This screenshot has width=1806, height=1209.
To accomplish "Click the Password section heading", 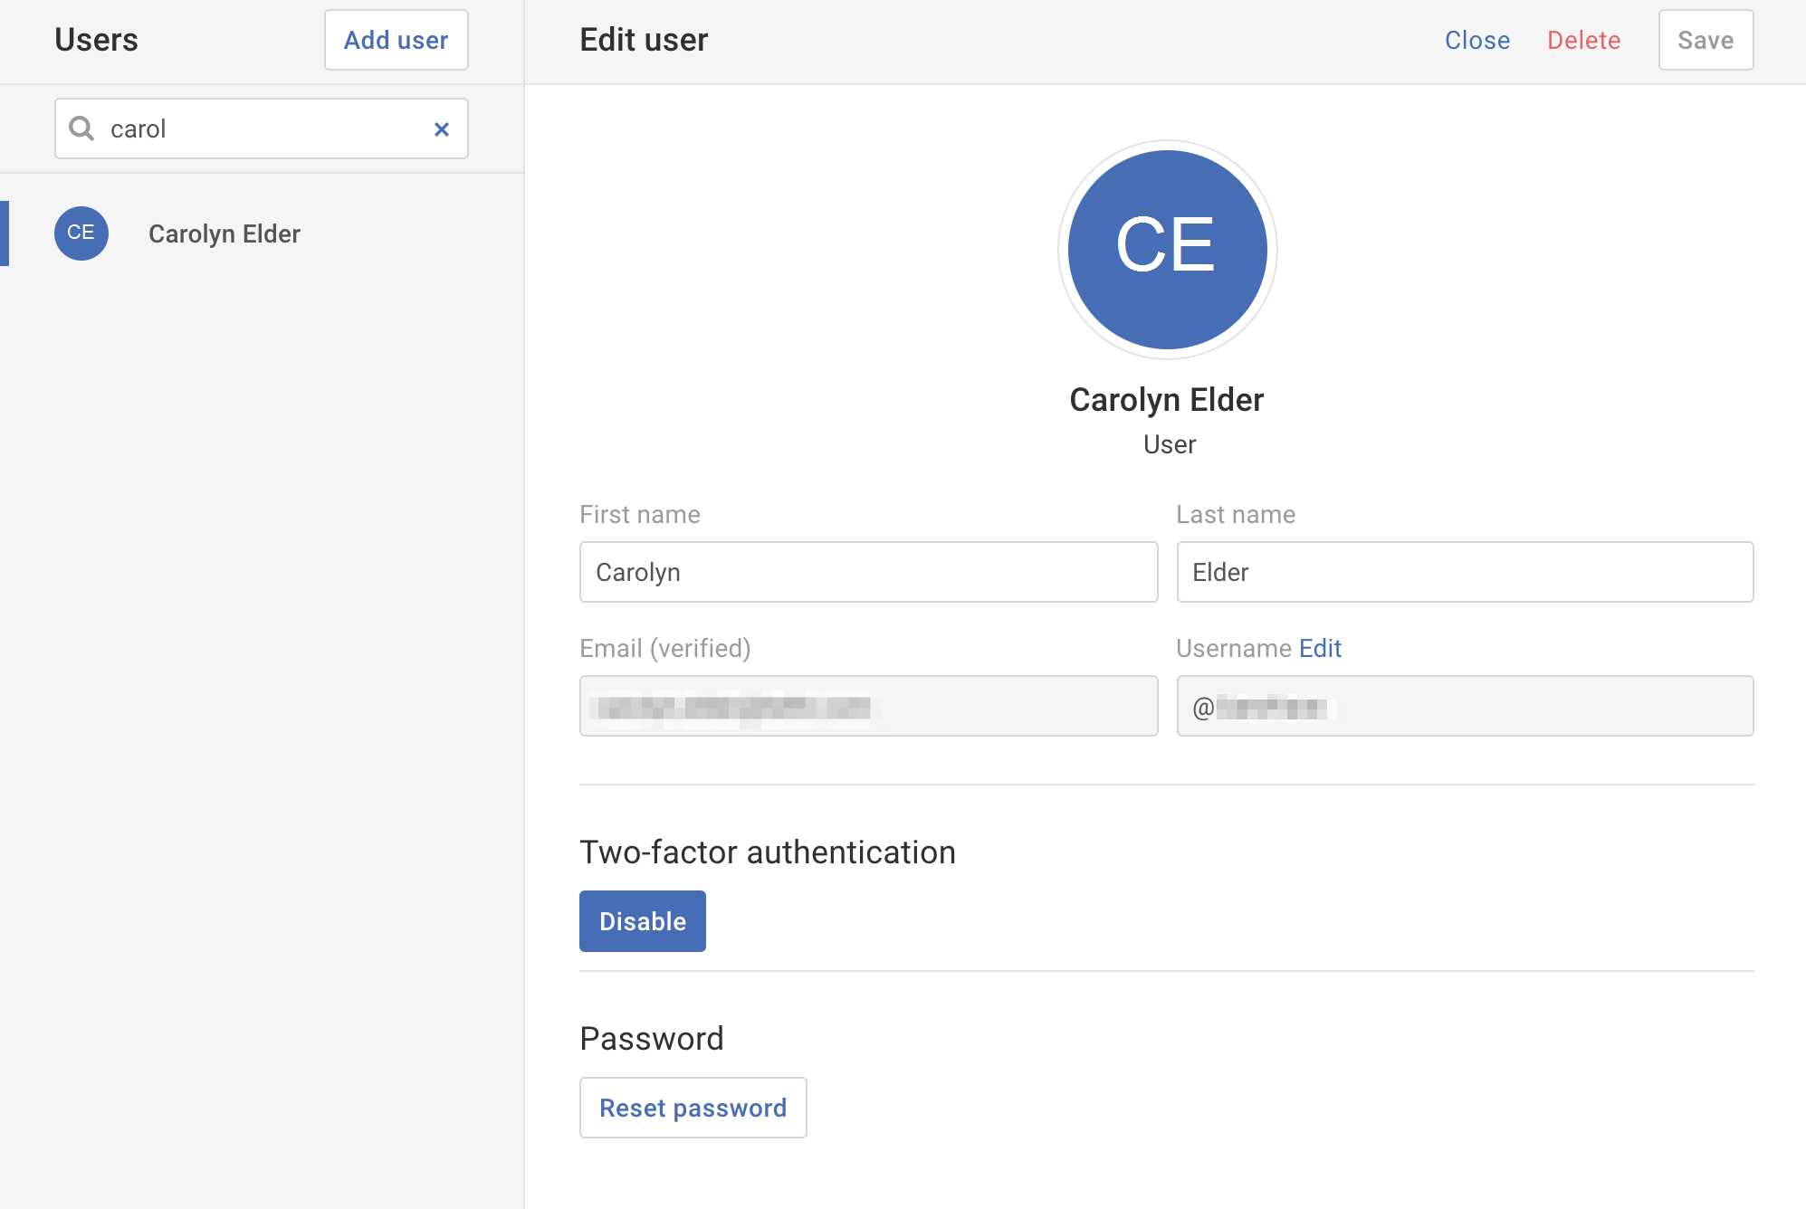I will [651, 1038].
